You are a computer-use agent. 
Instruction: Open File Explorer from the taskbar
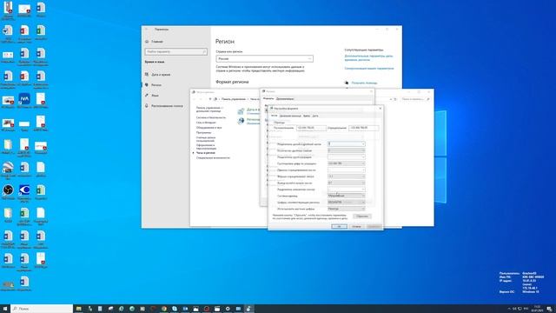[79, 309]
